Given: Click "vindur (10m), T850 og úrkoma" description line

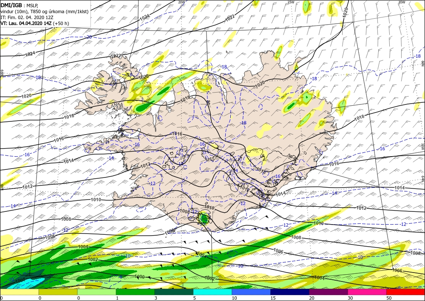Looking at the screenshot, I should tap(45, 11).
